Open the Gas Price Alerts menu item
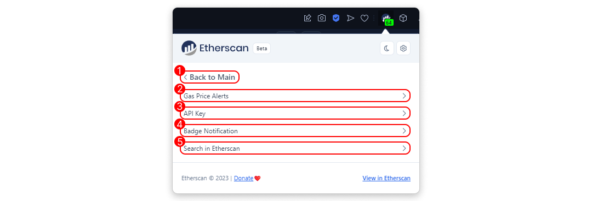 tap(295, 96)
